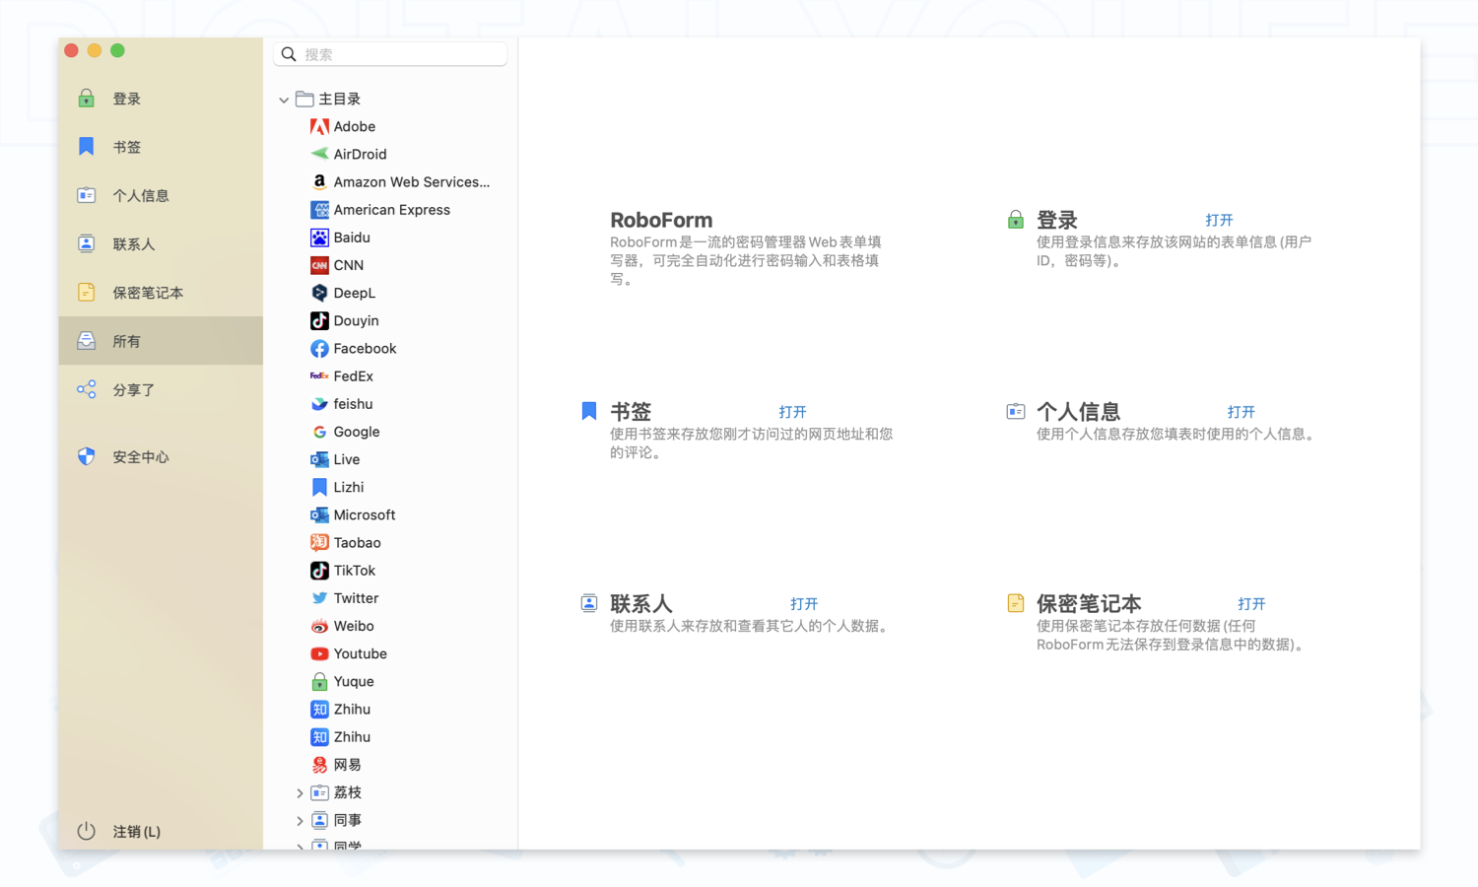
Task: Click the Amazon Web Services icon
Action: coord(319,181)
